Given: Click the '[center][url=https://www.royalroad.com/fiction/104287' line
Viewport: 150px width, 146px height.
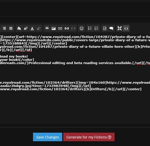Looking at the screenshot, I should tap(75, 37).
